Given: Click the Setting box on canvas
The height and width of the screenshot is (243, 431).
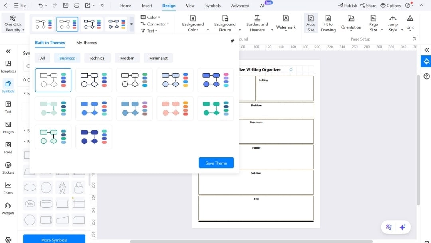Looking at the screenshot, I should pyautogui.click(x=285, y=88).
